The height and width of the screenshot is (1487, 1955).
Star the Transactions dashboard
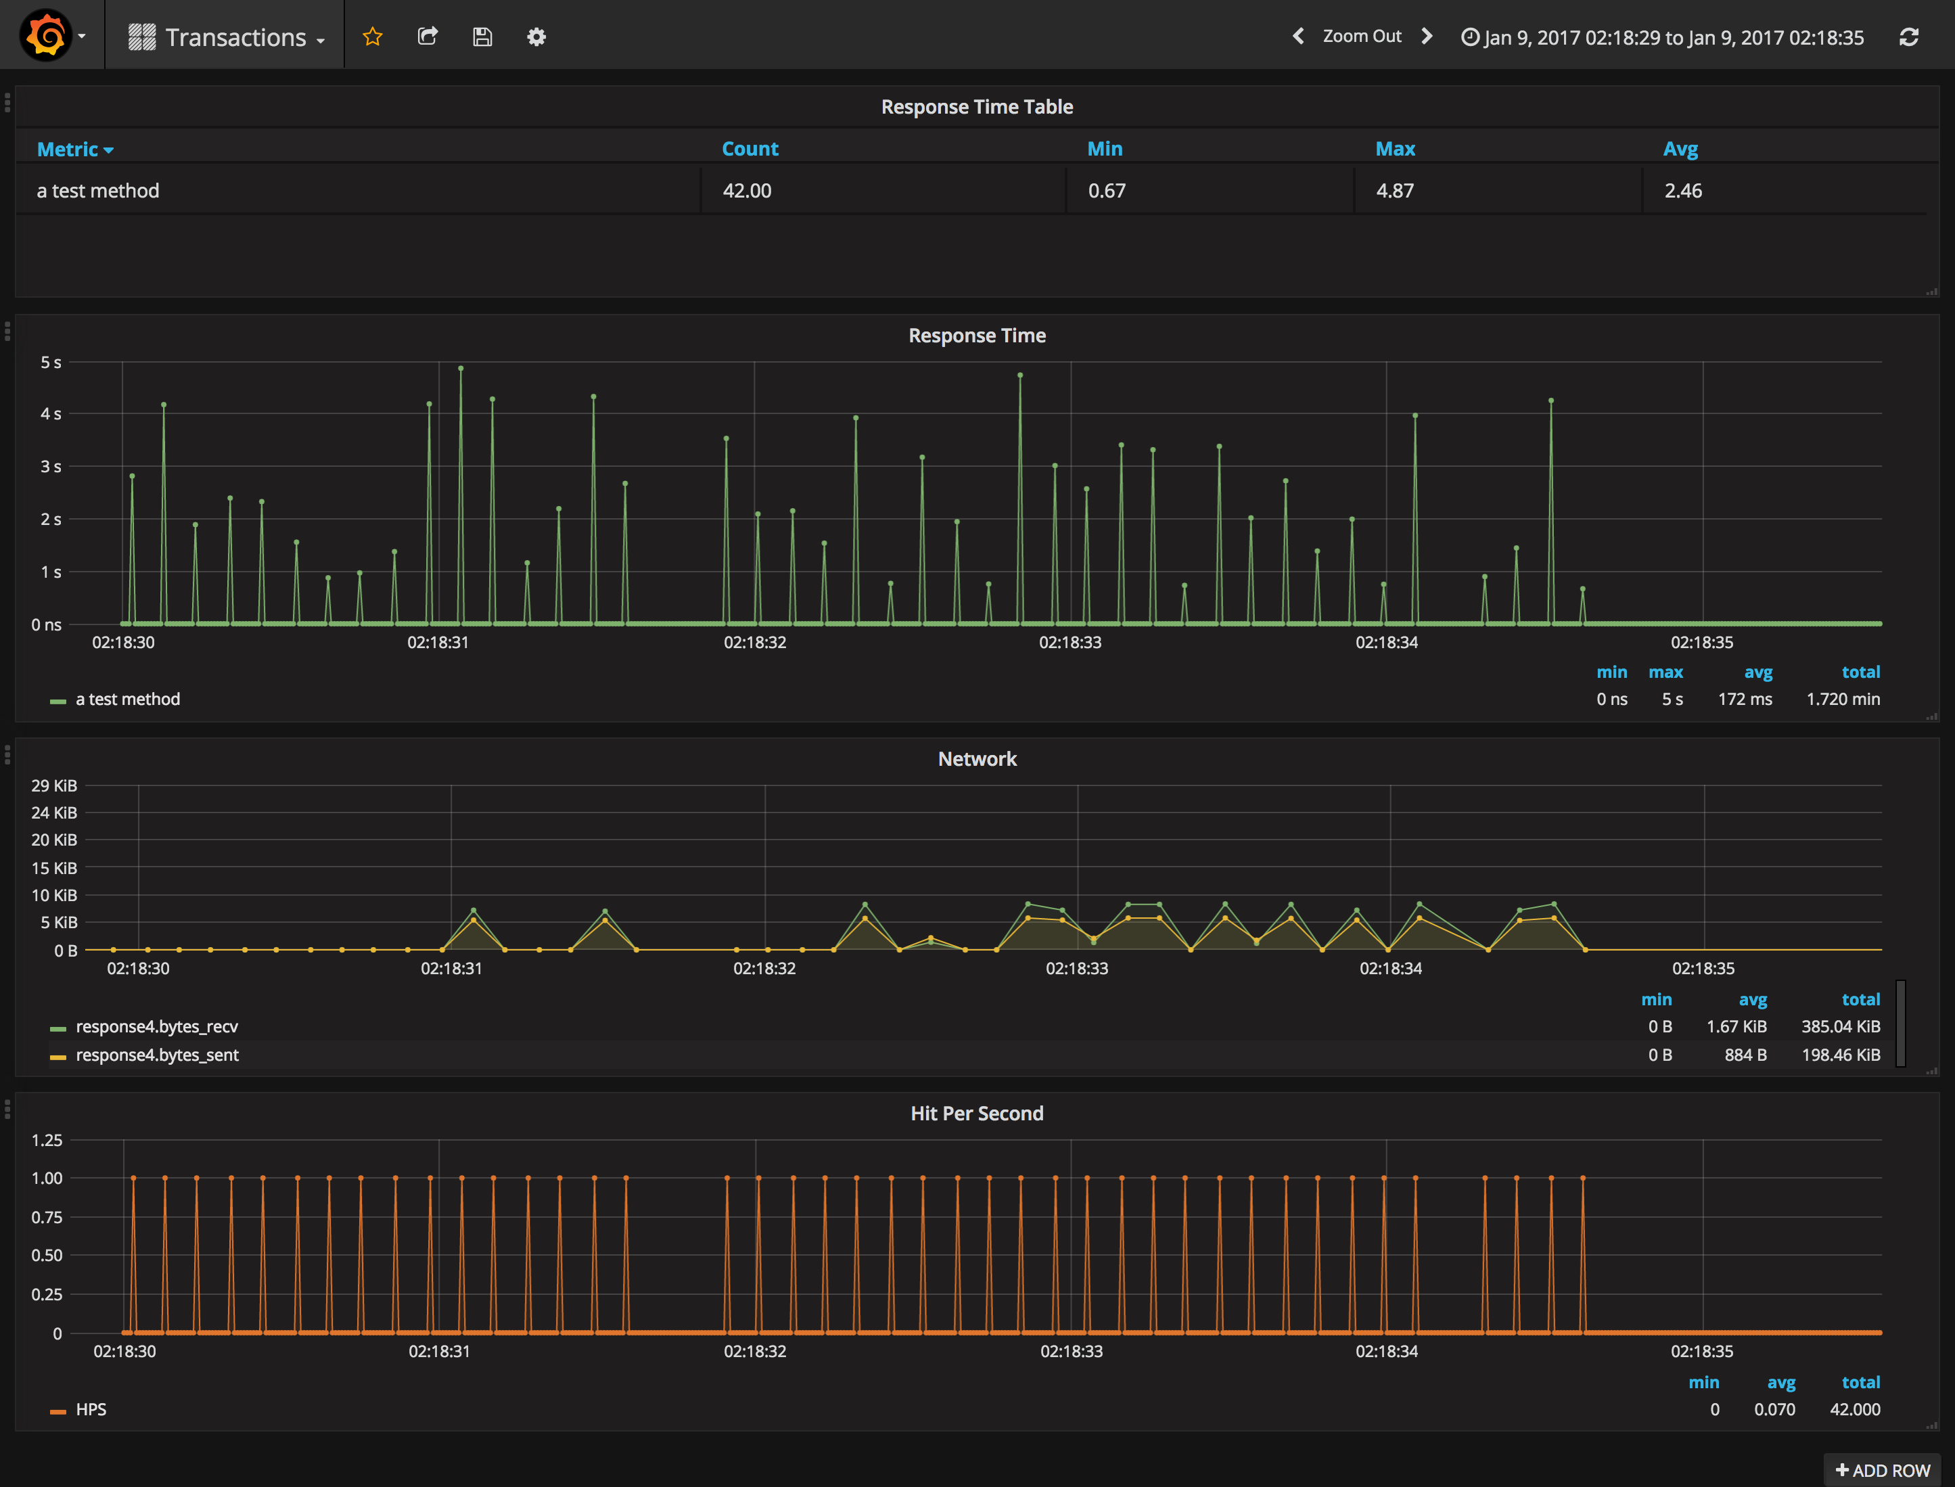[x=373, y=37]
